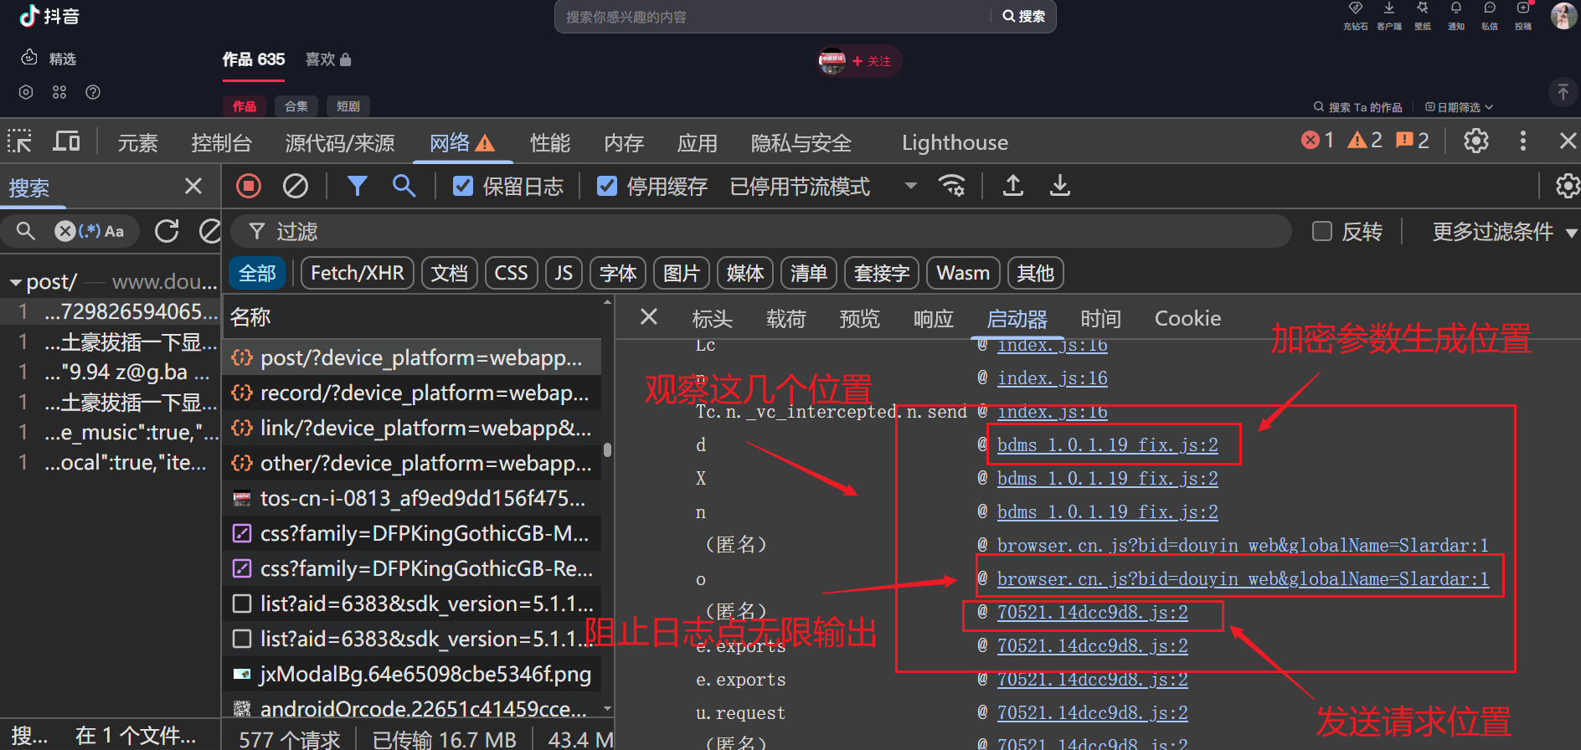Filter requests by Wasm type
Viewport: 1581px width, 750px height.
click(x=963, y=273)
